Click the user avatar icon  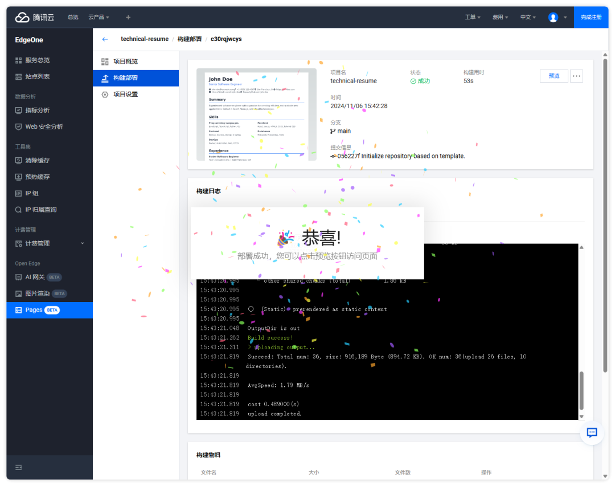[x=553, y=17]
